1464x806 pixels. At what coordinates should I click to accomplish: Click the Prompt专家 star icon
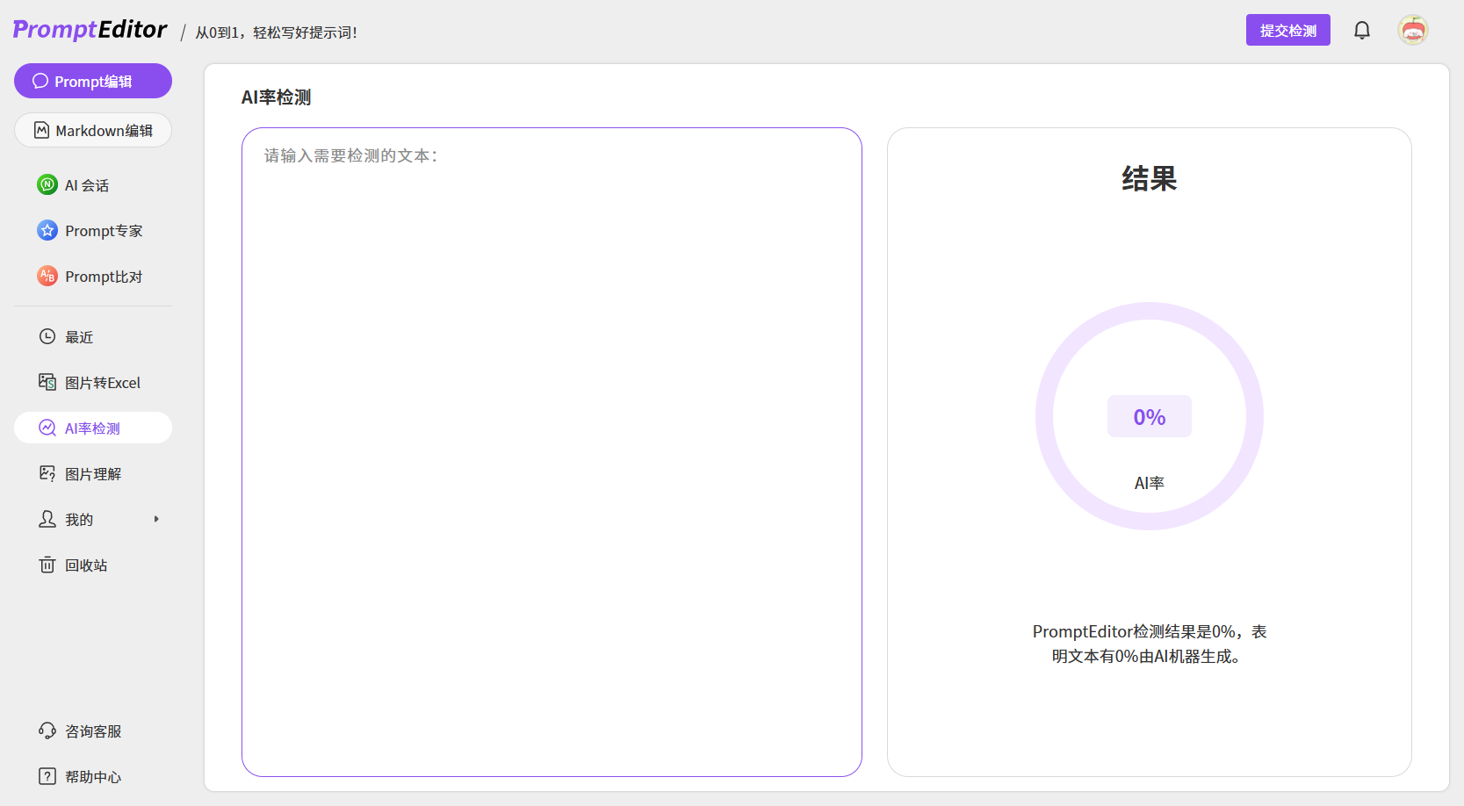(x=47, y=231)
